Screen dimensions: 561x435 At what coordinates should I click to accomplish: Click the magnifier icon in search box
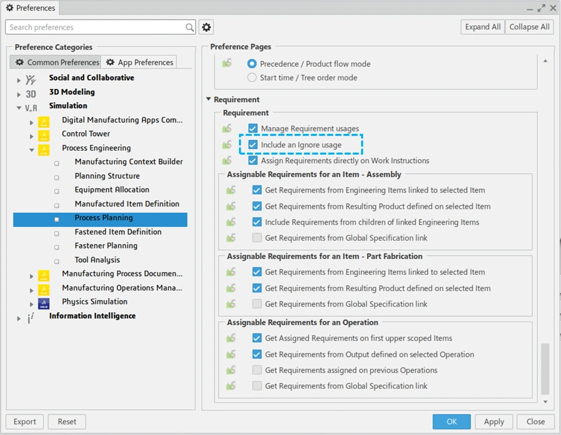click(189, 27)
